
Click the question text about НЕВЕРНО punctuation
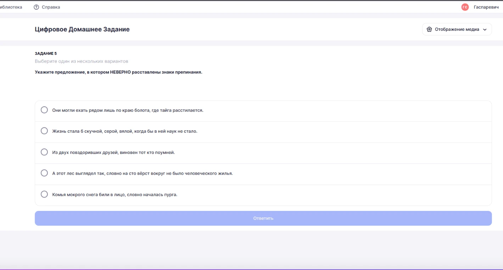coord(118,72)
